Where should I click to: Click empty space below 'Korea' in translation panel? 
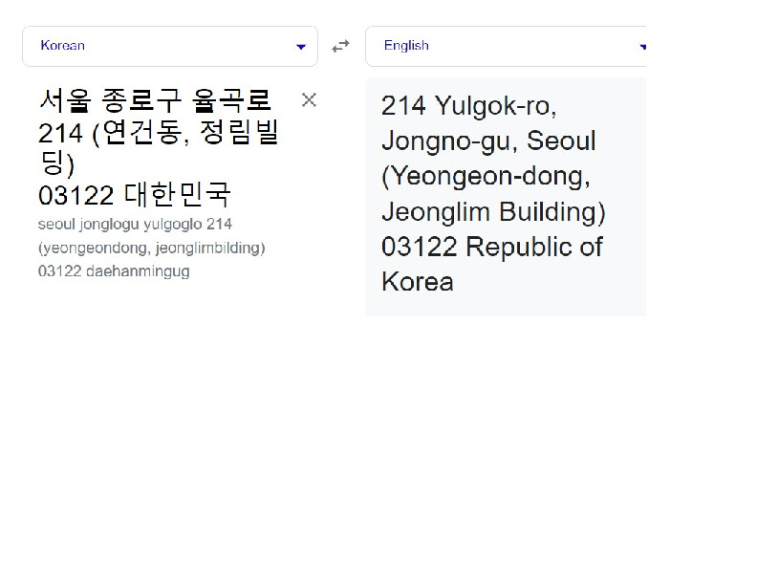[505, 305]
